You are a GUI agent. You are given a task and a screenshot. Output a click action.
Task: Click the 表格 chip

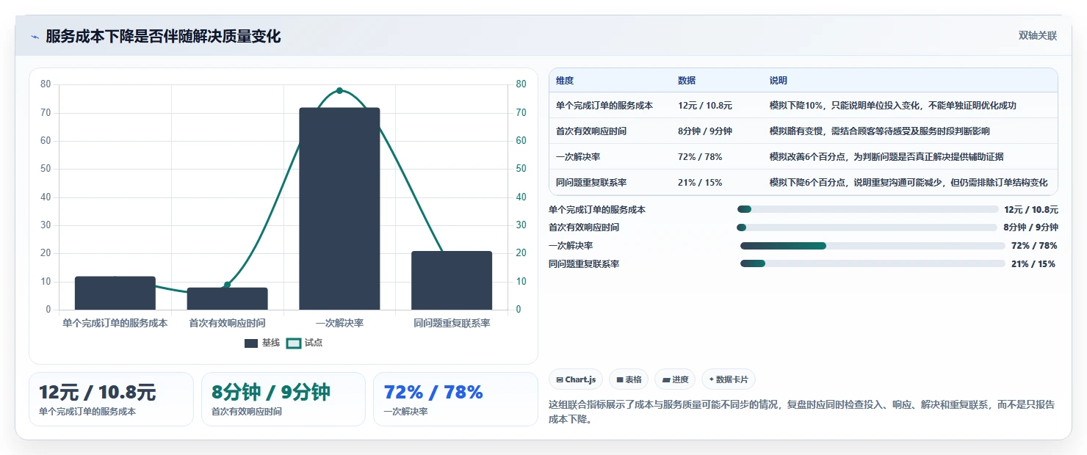coord(629,379)
